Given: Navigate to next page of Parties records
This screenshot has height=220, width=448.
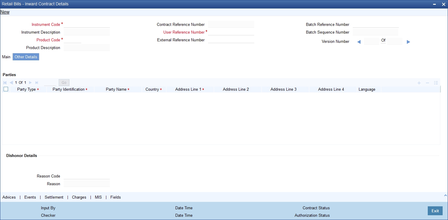Looking at the screenshot, I should tap(30, 83).
